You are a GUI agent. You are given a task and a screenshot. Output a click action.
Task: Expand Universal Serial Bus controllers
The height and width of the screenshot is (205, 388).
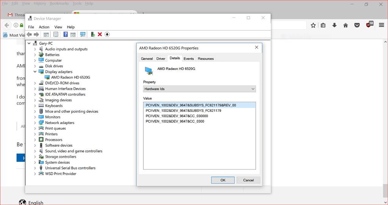coord(35,168)
